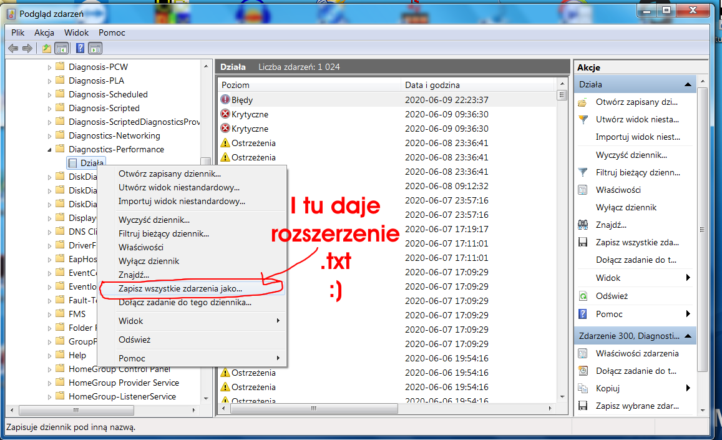This screenshot has width=722, height=440.
Task: Toggle the console tree toolbar icon
Action: pyautogui.click(x=61, y=49)
